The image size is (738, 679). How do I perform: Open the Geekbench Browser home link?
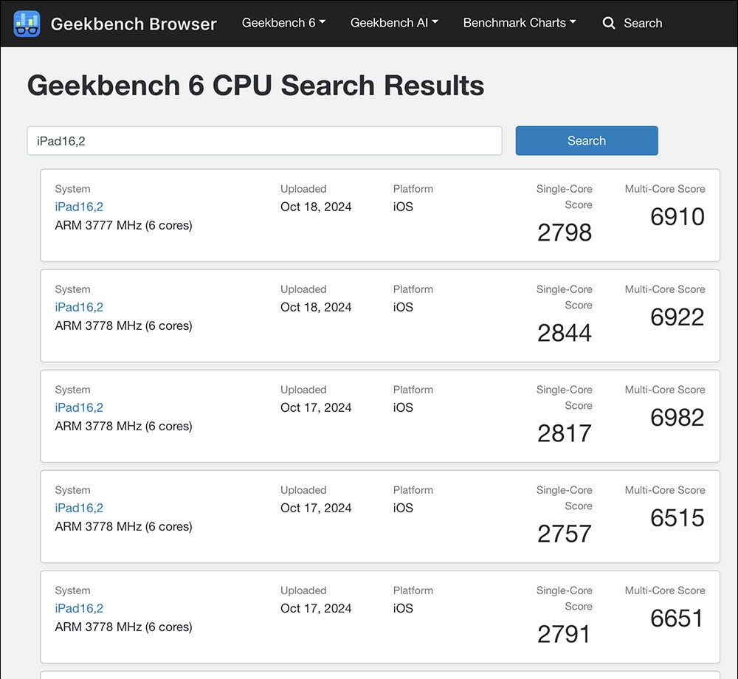tap(134, 24)
